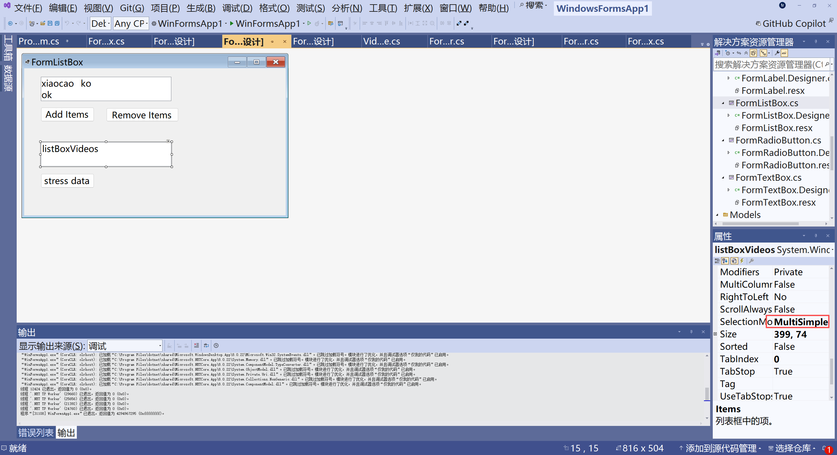Start without debugging using hollow play icon
The image size is (837, 455).
309,24
